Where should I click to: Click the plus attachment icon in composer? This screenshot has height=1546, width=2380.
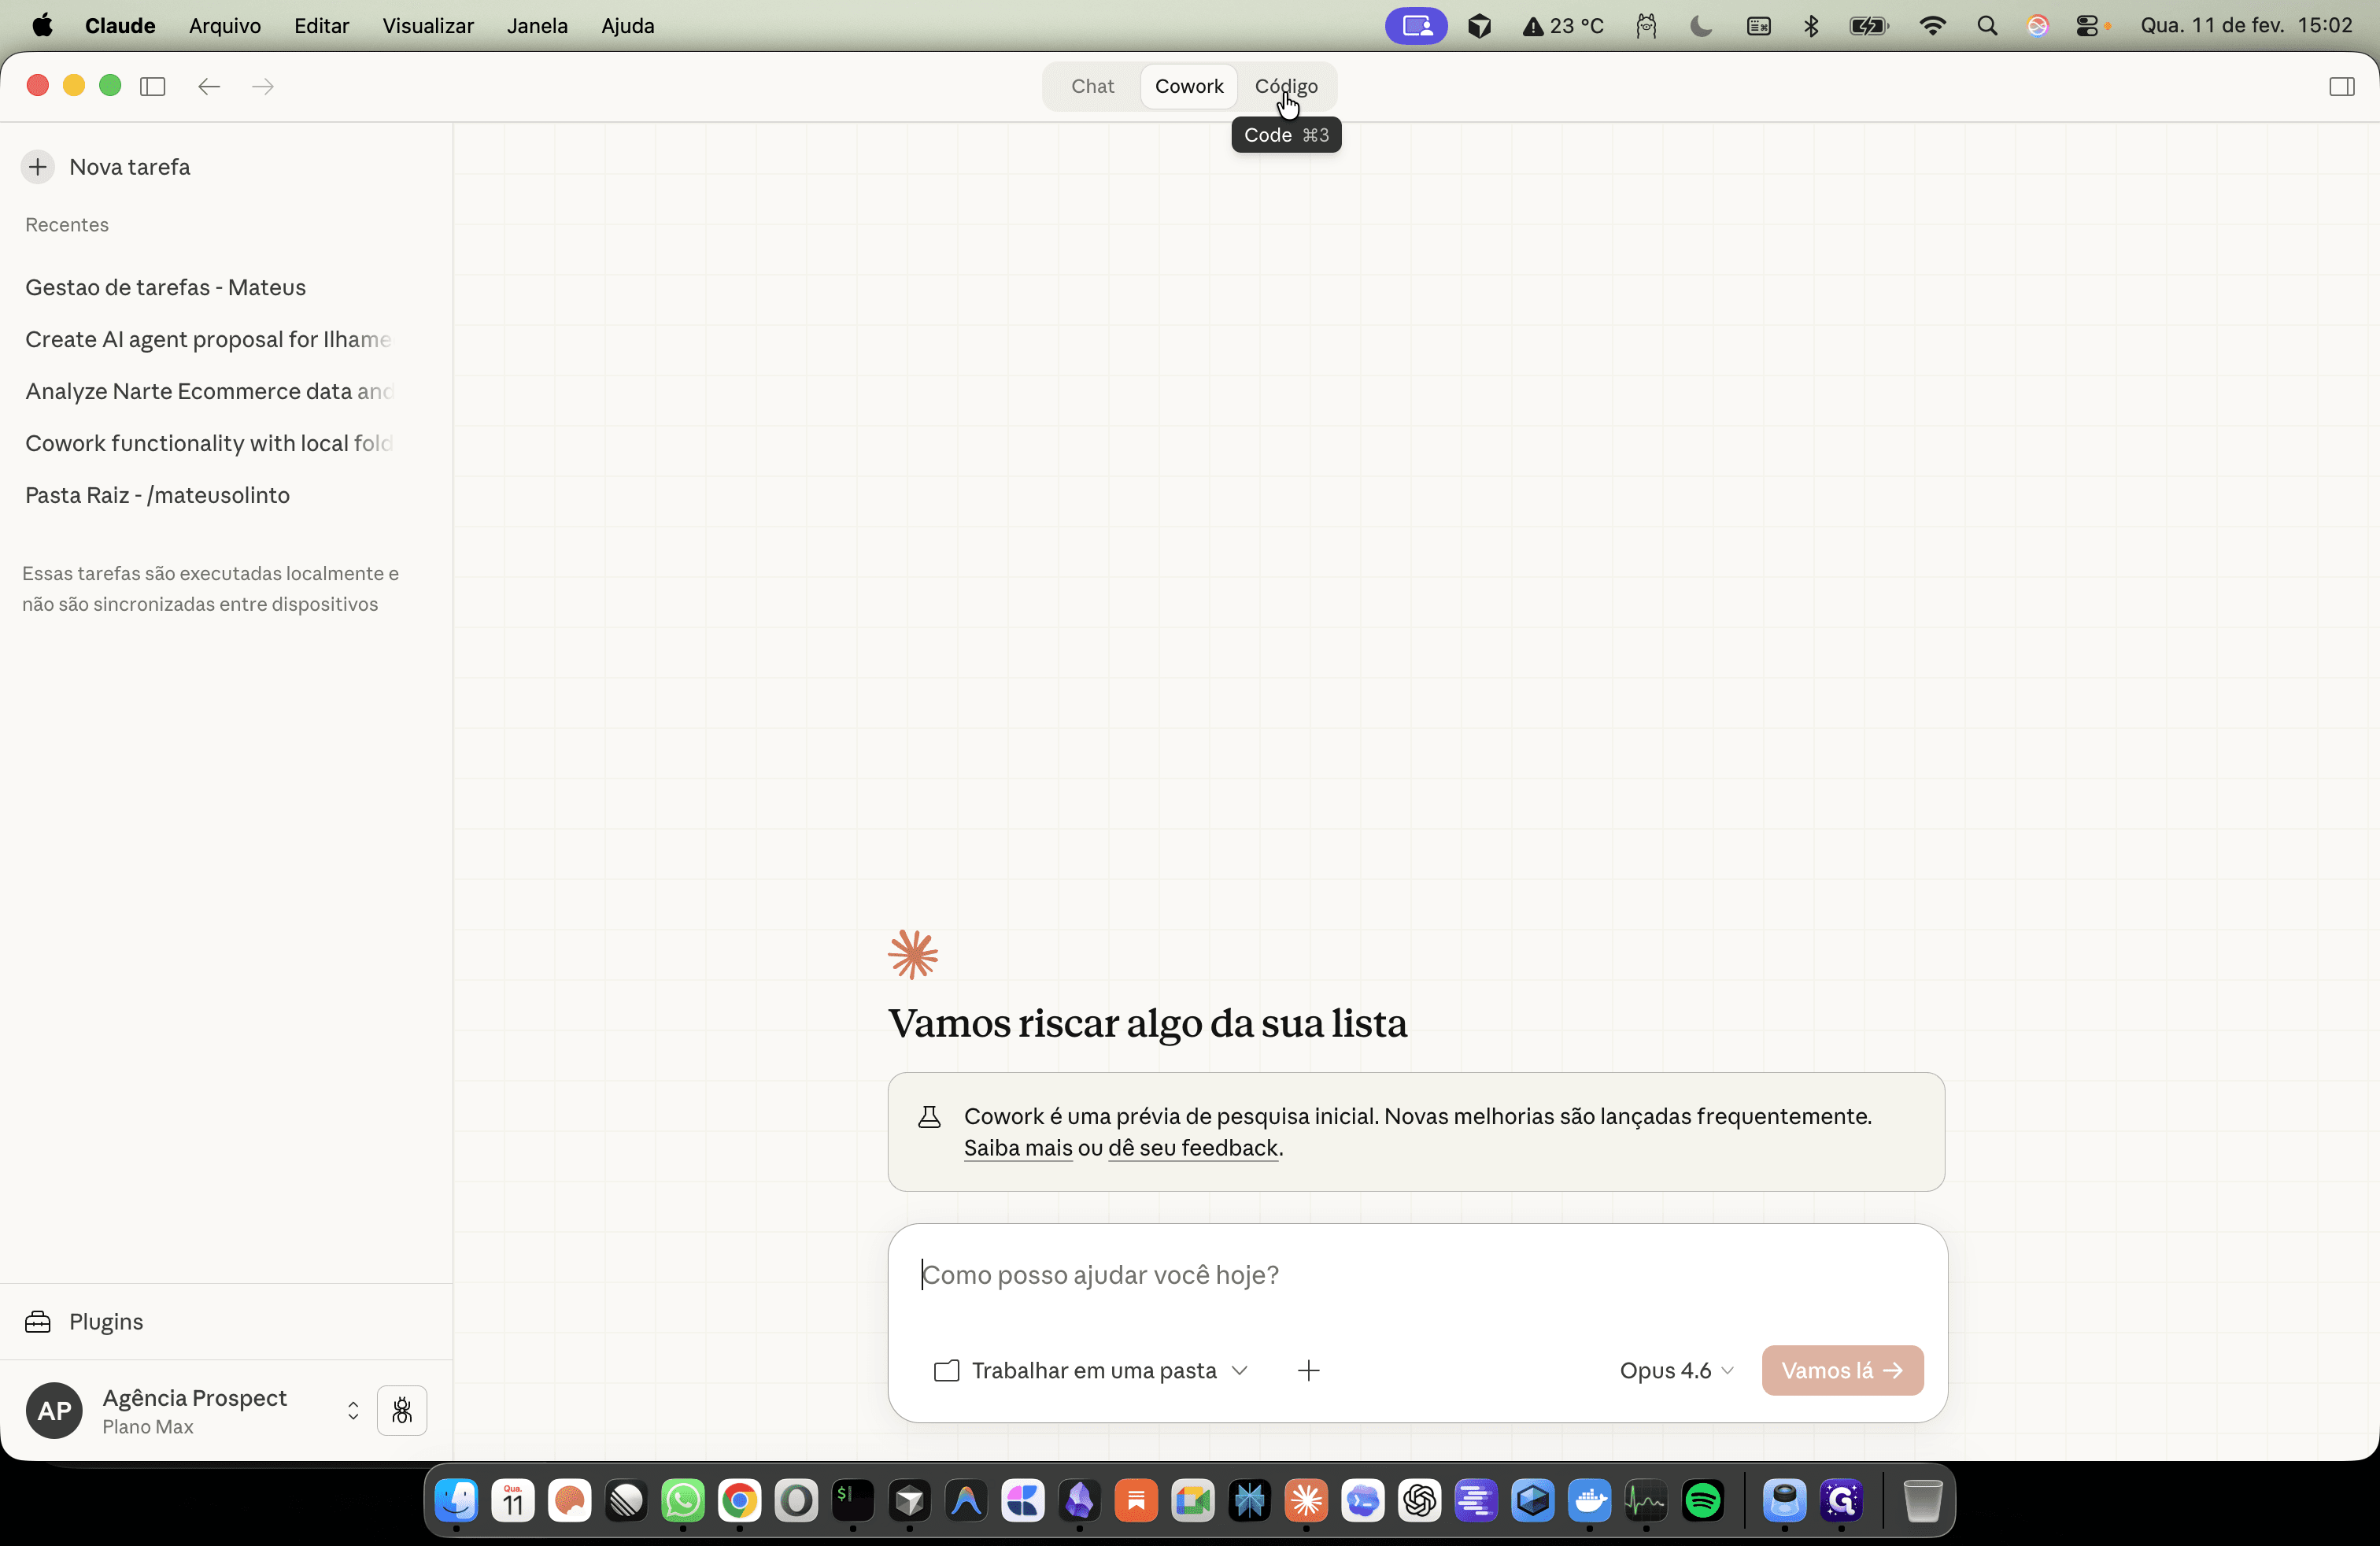pos(1308,1370)
